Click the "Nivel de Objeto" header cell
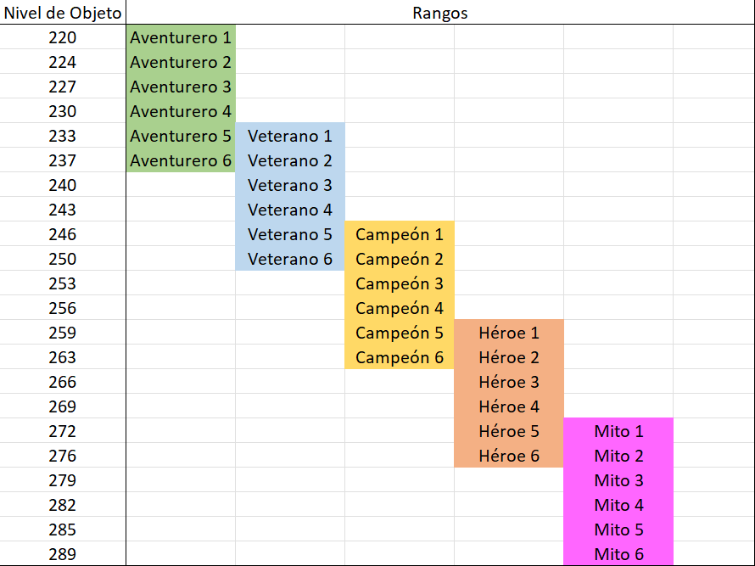The height and width of the screenshot is (566, 755). pos(62,13)
